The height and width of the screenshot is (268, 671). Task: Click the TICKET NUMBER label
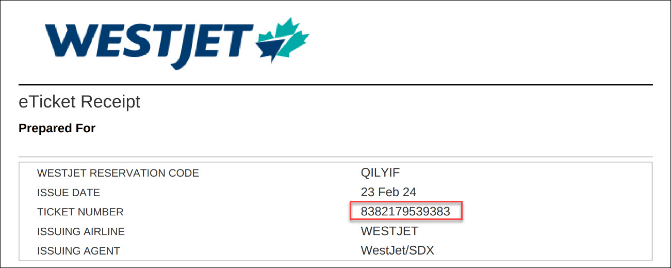tap(80, 212)
